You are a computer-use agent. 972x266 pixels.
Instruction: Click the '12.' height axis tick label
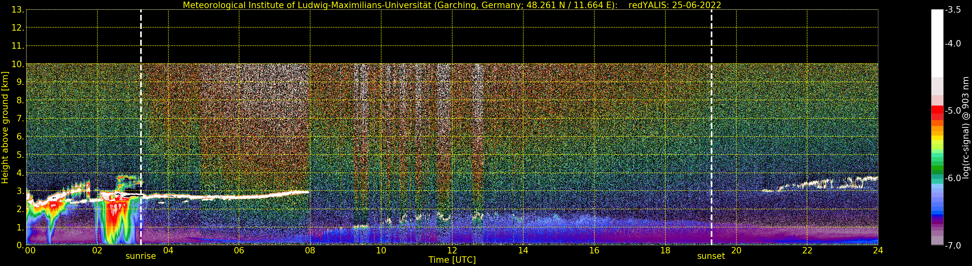pyautogui.click(x=18, y=28)
